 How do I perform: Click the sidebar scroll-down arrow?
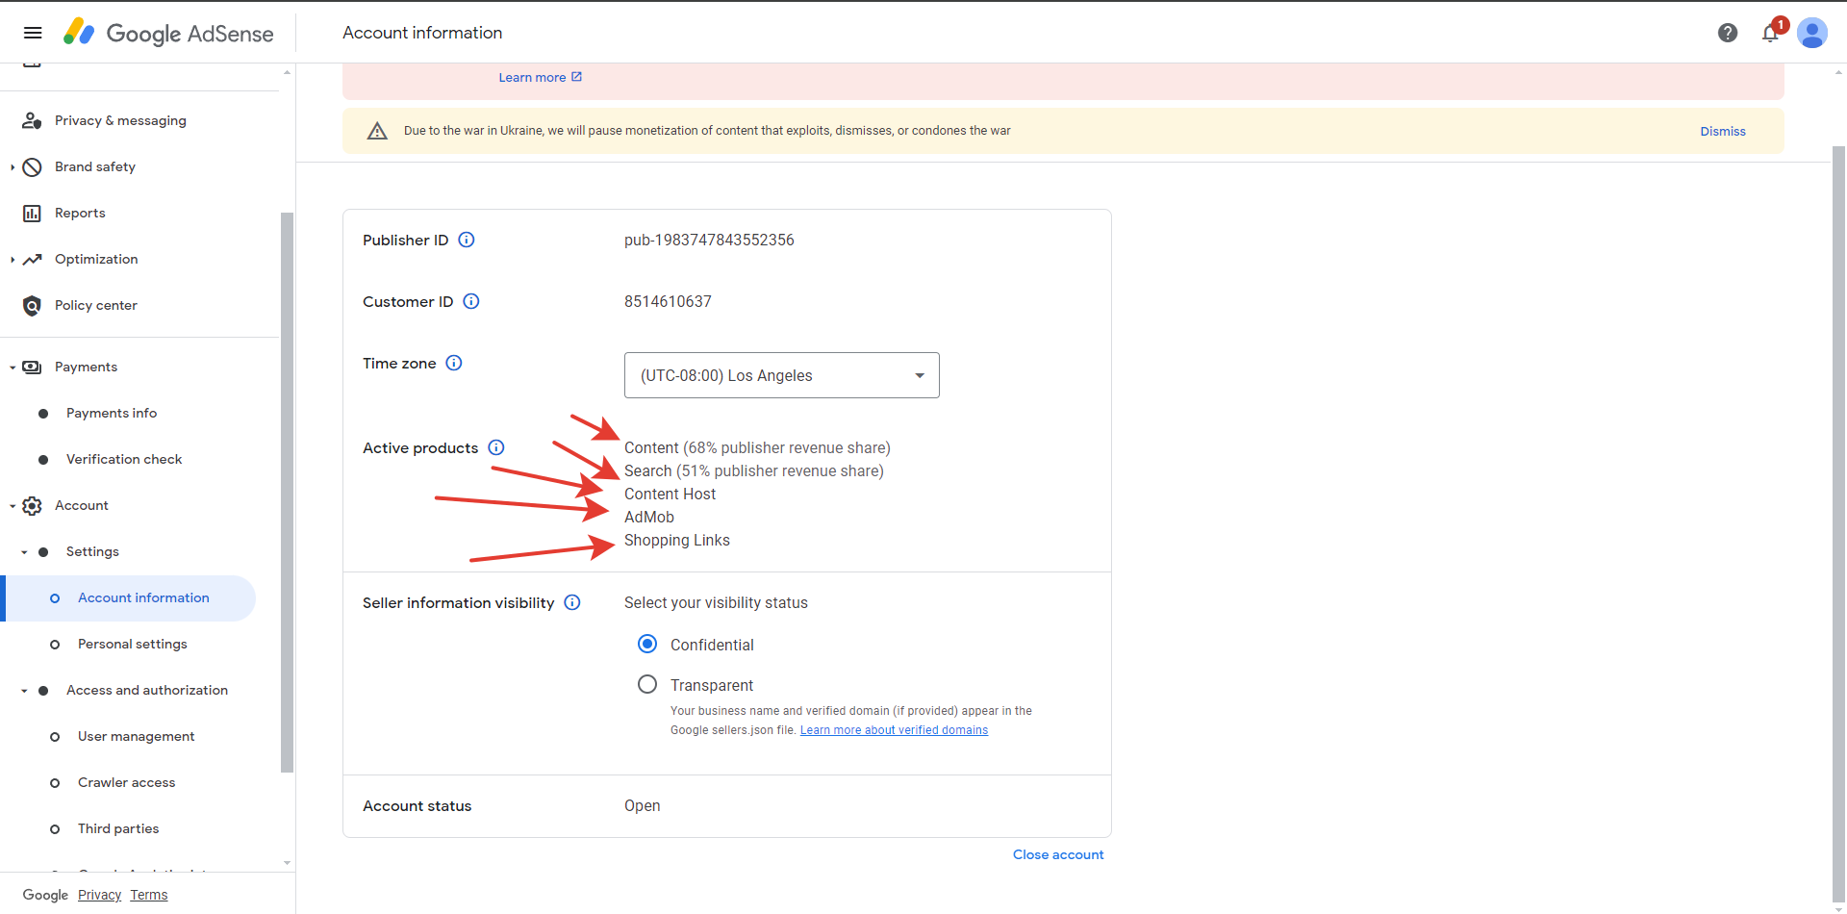click(287, 863)
